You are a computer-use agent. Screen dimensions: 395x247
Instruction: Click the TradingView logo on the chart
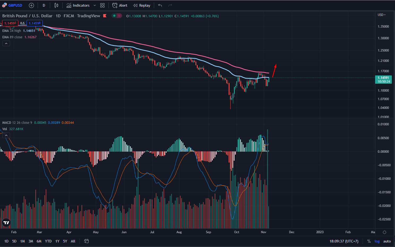click(6, 223)
